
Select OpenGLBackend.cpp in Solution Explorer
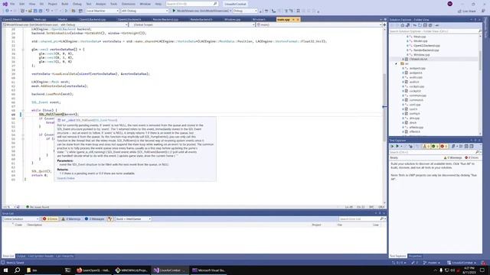[426, 46]
